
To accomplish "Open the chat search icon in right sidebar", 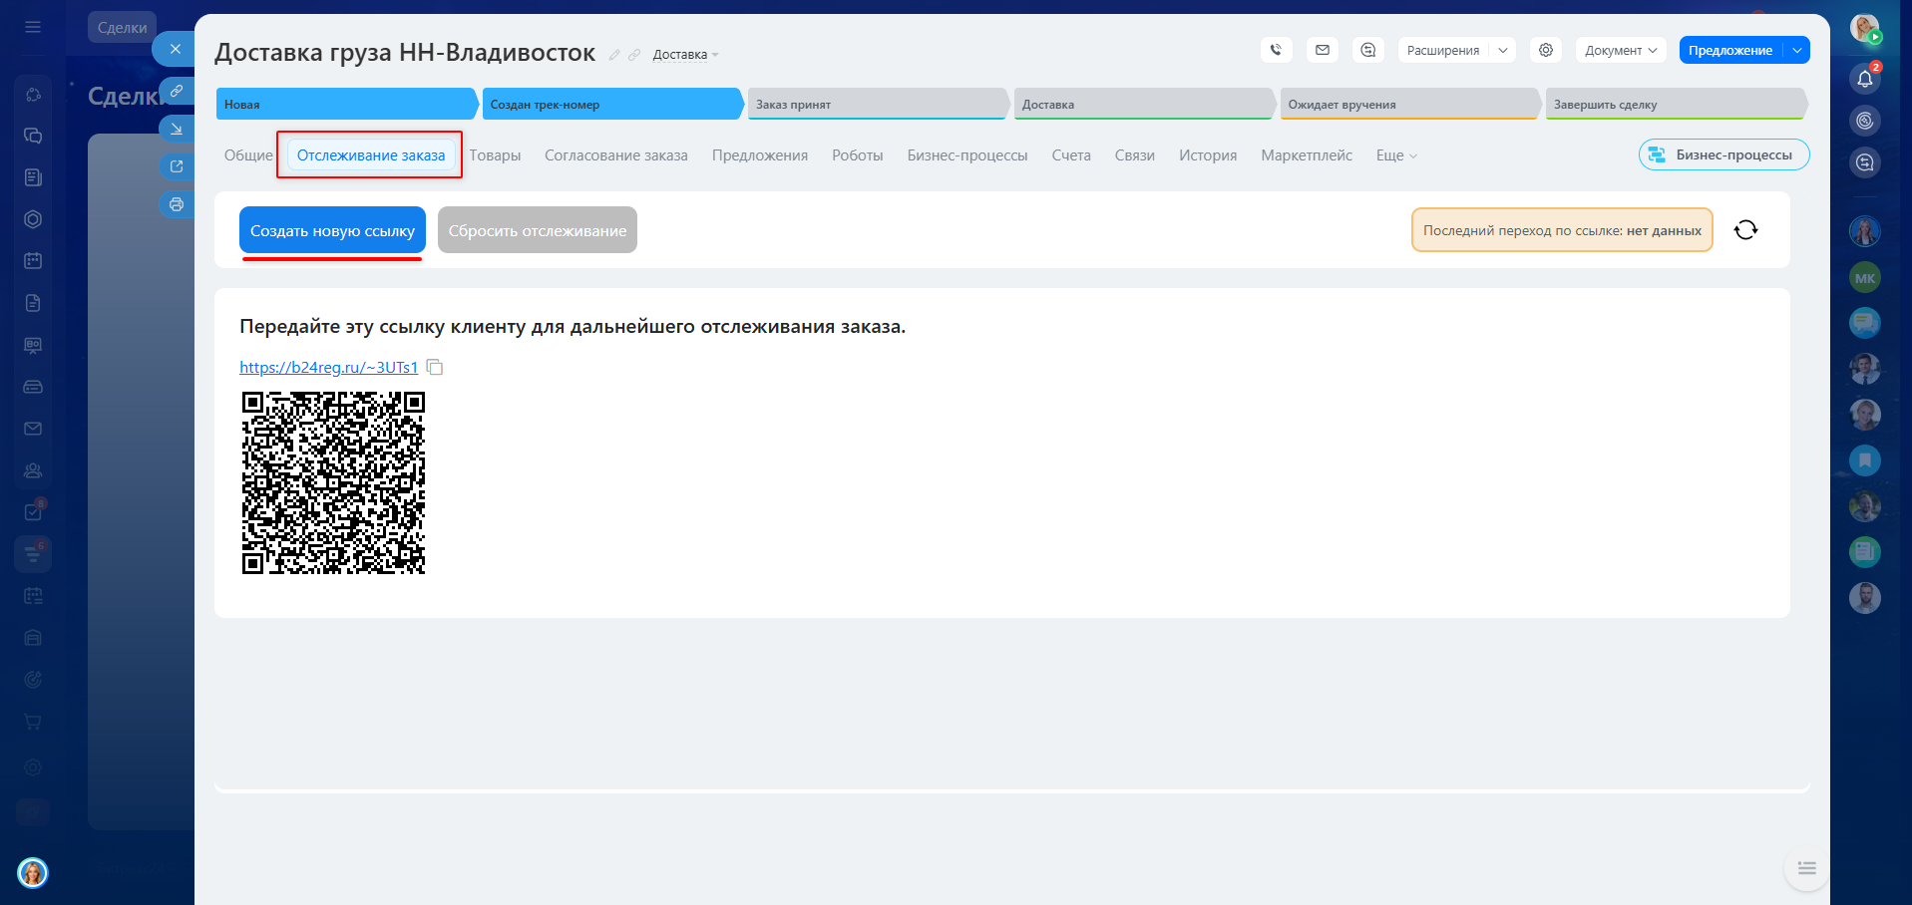I will pos(1865,162).
